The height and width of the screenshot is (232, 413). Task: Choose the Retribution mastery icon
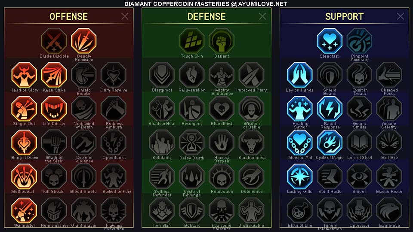coord(221,177)
